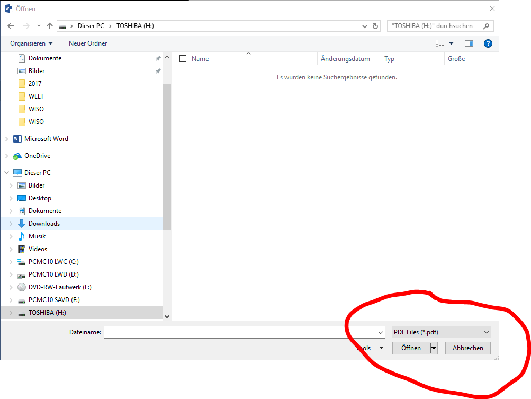Screen dimensions: 531x399
Task: Select the 2017 folder
Action: pyautogui.click(x=34, y=84)
